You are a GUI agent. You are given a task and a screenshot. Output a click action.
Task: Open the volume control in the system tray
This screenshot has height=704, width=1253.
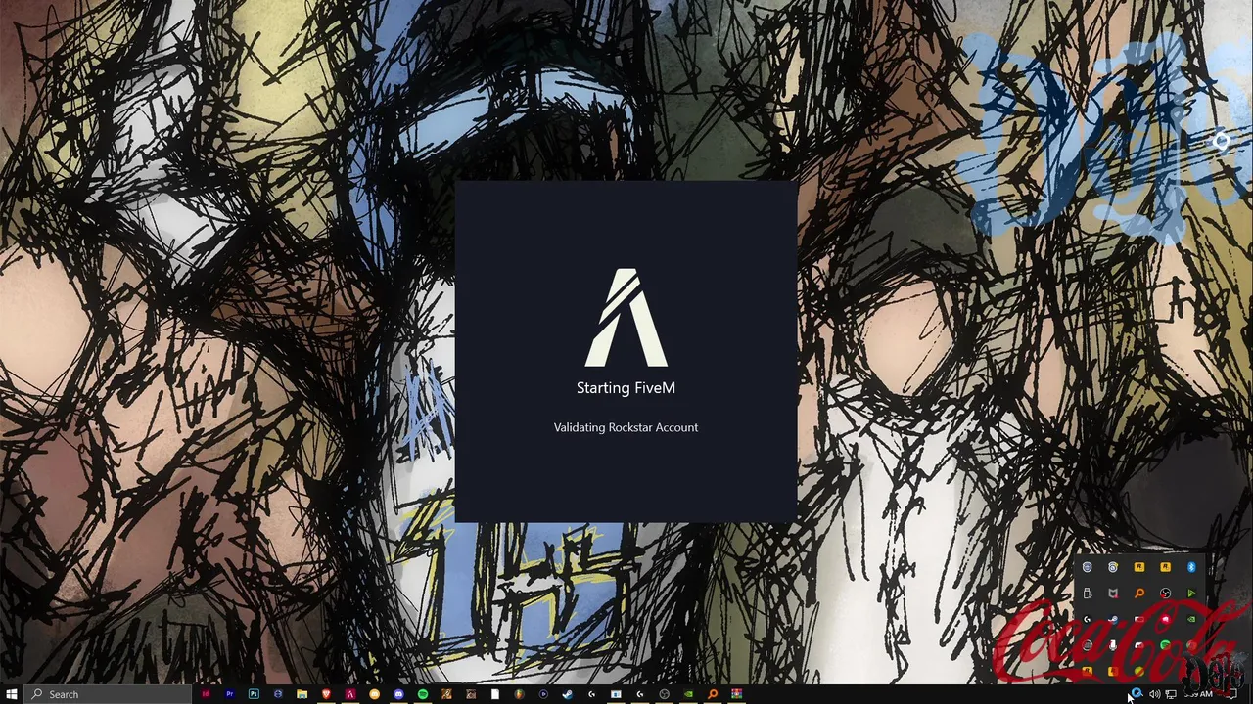1155,693
